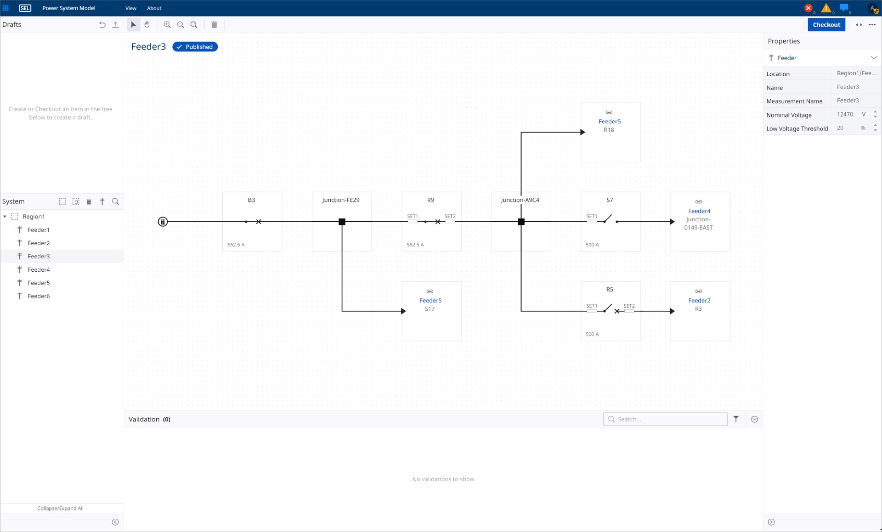Image resolution: width=882 pixels, height=532 pixels.
Task: Click the add subregion icon in System
Action: (76, 202)
